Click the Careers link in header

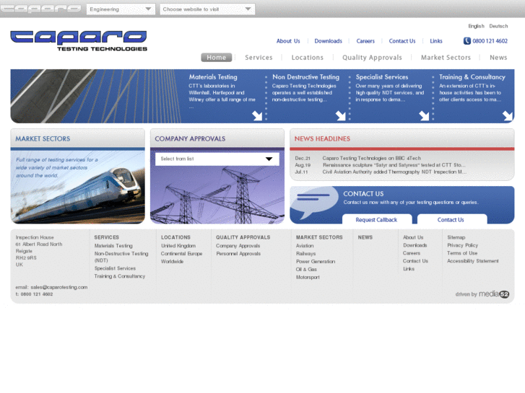pyautogui.click(x=365, y=41)
